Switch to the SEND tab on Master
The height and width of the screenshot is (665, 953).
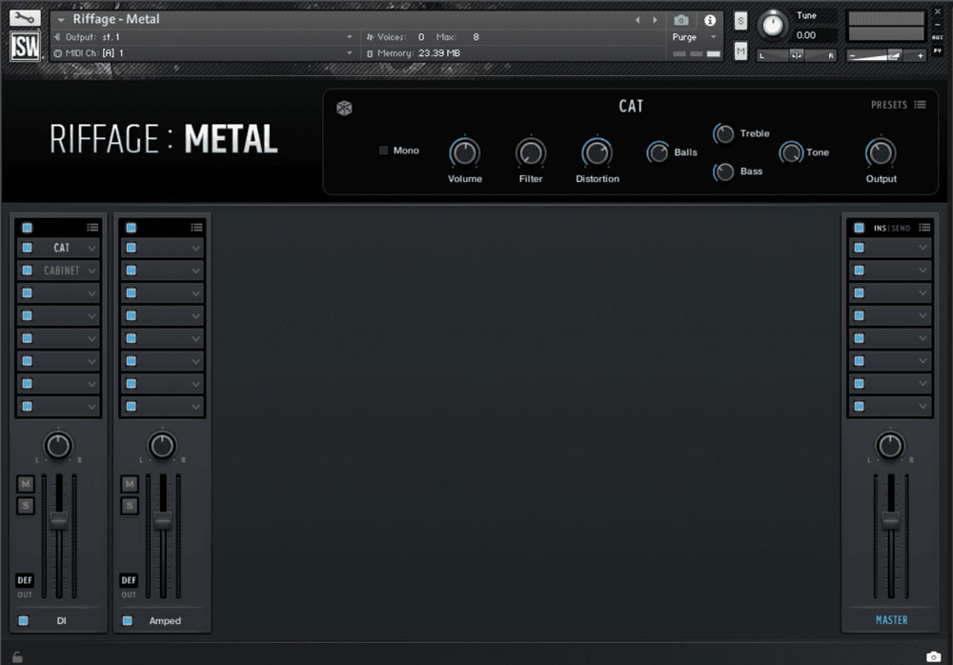(901, 228)
